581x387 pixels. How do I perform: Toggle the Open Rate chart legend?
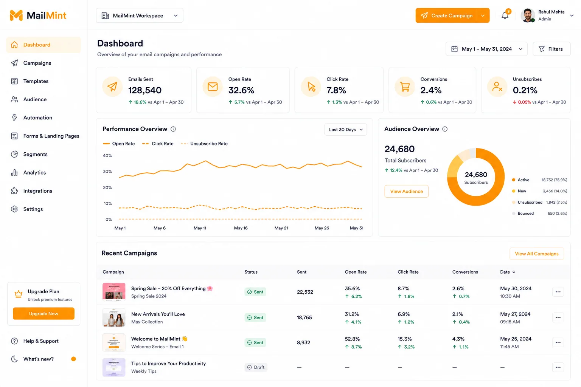pos(119,144)
